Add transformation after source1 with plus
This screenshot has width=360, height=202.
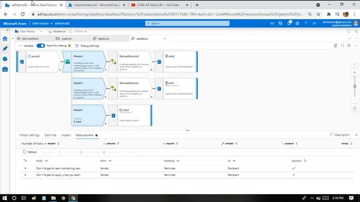pos(60,70)
